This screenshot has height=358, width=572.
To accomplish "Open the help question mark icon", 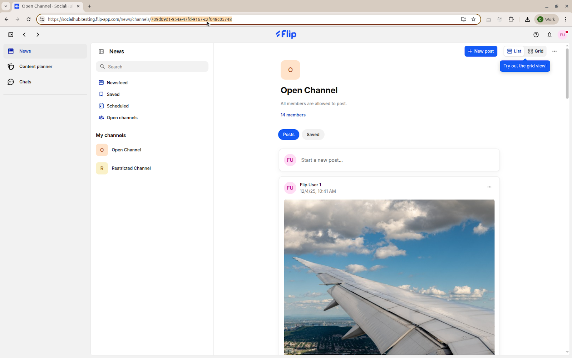I will click(x=536, y=35).
